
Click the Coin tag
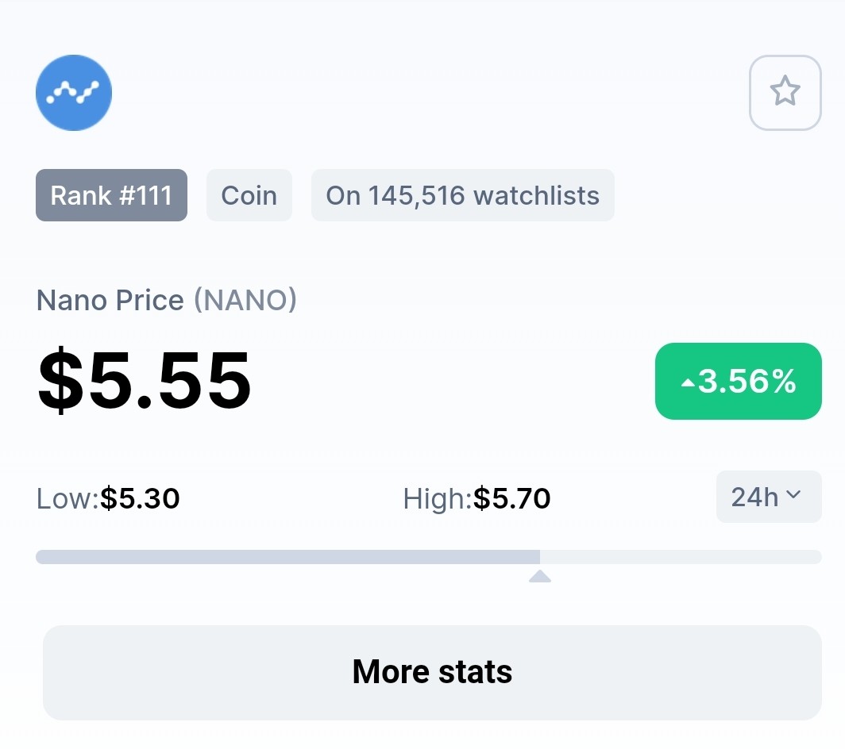pyautogui.click(x=249, y=195)
